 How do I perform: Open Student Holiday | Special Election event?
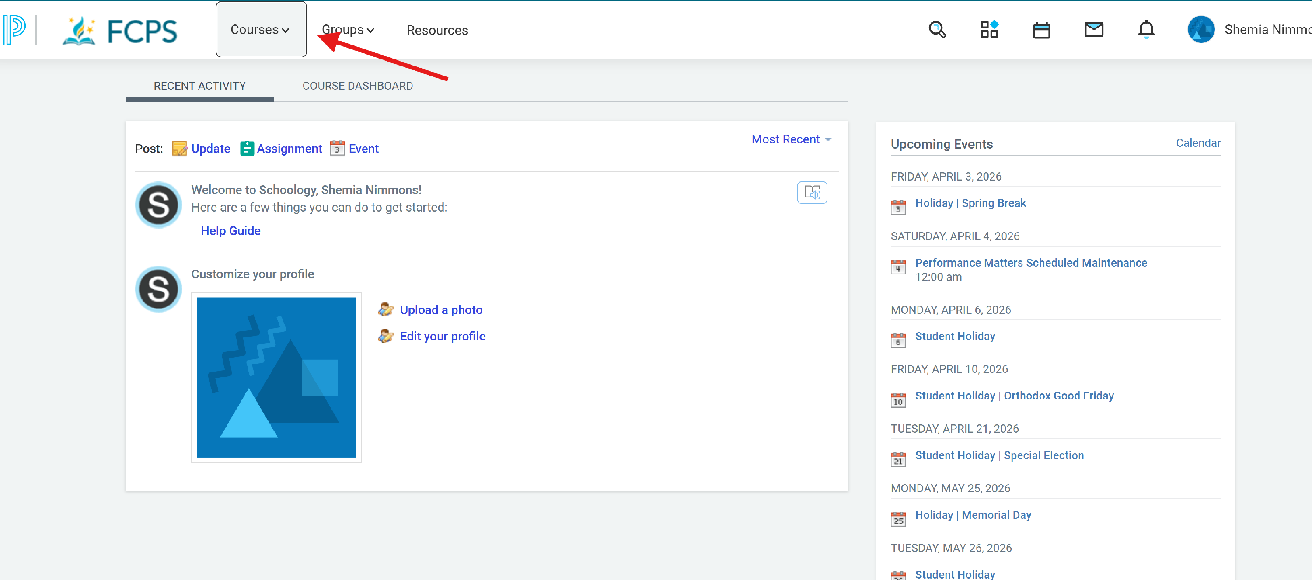coord(999,455)
